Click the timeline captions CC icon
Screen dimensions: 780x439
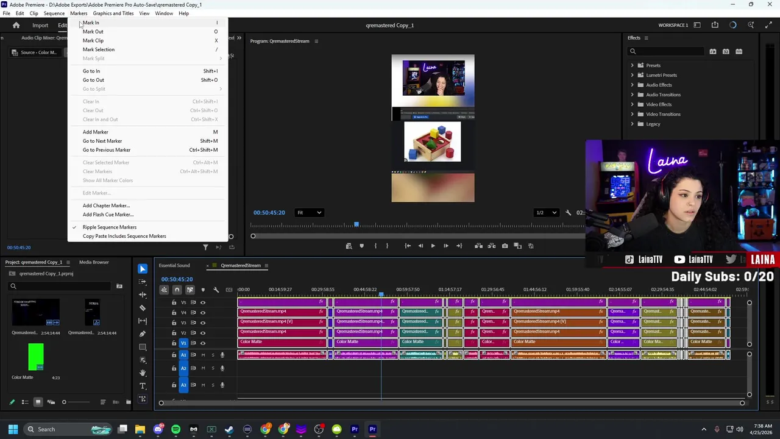[x=229, y=290]
